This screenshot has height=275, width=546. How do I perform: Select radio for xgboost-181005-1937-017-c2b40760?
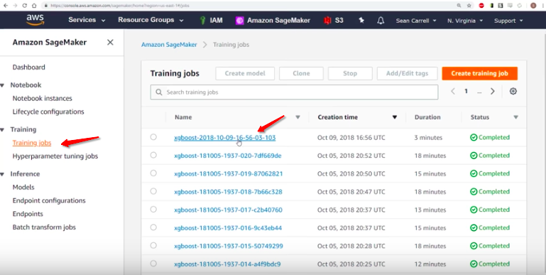[153, 210]
